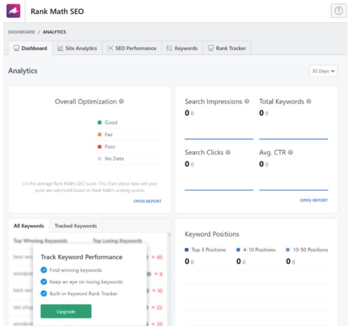349x326 pixels.
Task: Select the Tracked Keywords tab
Action: click(76, 226)
